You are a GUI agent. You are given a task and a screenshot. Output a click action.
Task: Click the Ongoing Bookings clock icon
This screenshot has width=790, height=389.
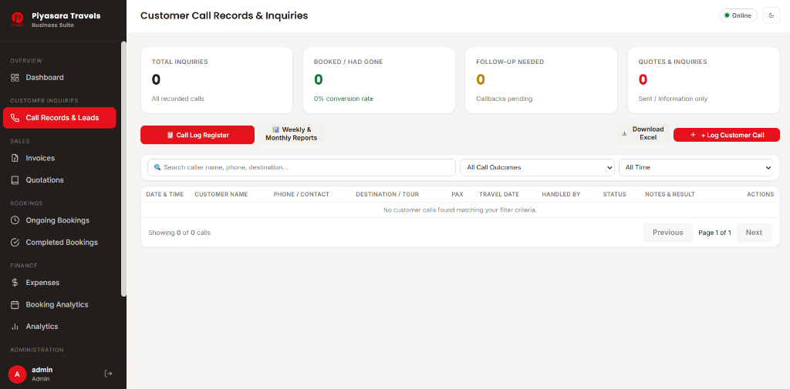[15, 220]
